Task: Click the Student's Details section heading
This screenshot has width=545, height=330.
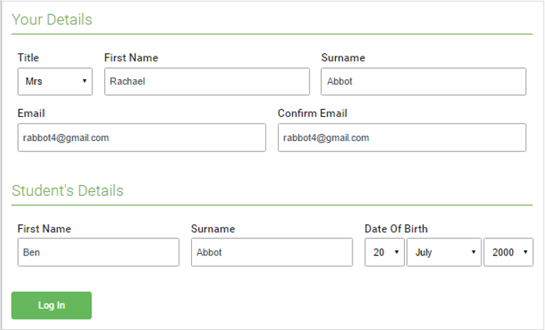Action: [x=67, y=190]
